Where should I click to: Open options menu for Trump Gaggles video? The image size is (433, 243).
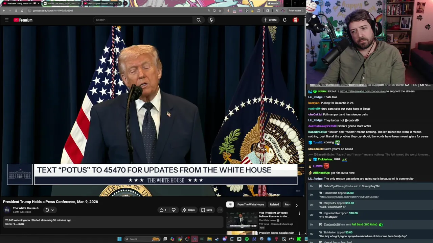299,233
